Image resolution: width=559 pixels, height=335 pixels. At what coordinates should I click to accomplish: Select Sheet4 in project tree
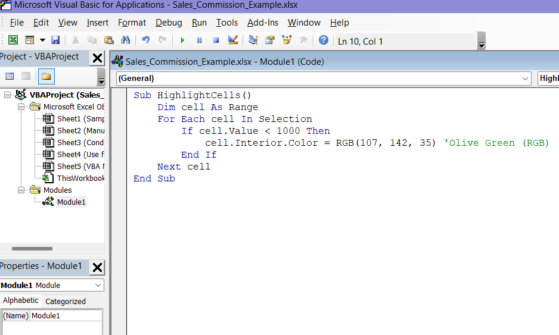[74, 155]
